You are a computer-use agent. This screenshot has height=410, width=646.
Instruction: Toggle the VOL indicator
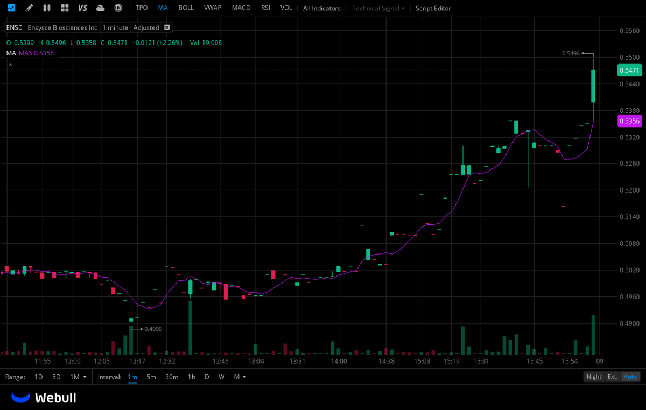point(286,8)
